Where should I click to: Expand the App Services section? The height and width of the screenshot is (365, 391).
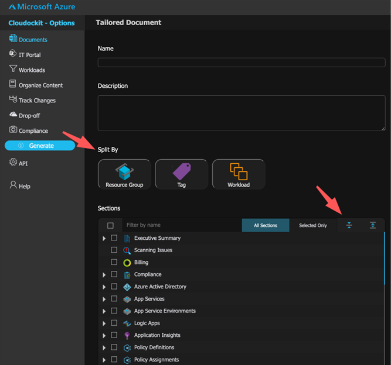[x=104, y=299]
